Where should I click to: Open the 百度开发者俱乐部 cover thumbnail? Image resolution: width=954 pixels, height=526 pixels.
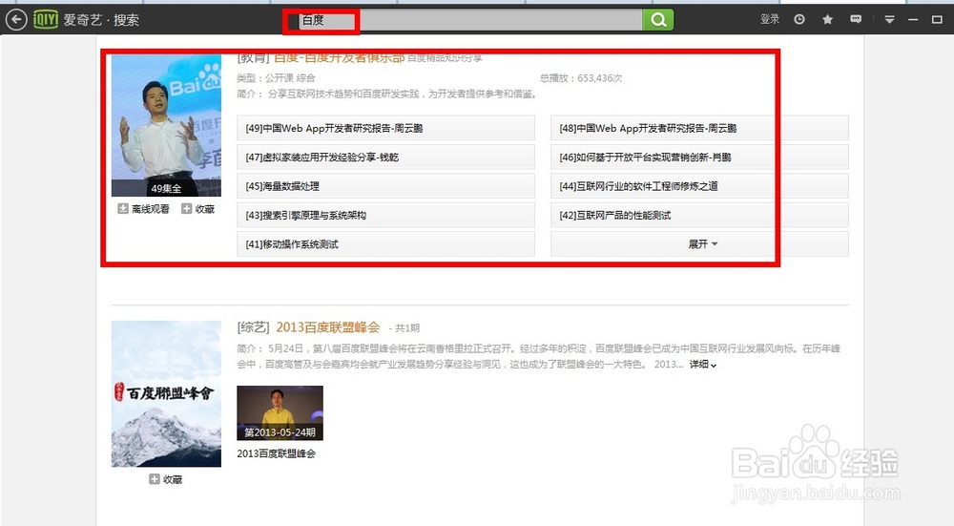(166, 125)
